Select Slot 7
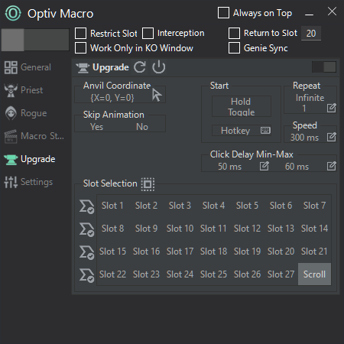The image size is (344, 344). click(314, 206)
